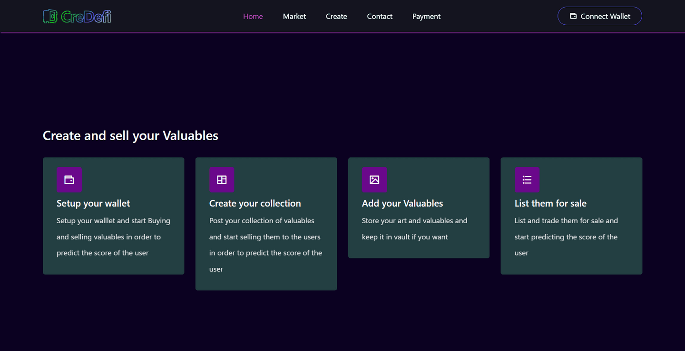The width and height of the screenshot is (685, 351).
Task: Click the CreDefi logo
Action: pos(77,17)
